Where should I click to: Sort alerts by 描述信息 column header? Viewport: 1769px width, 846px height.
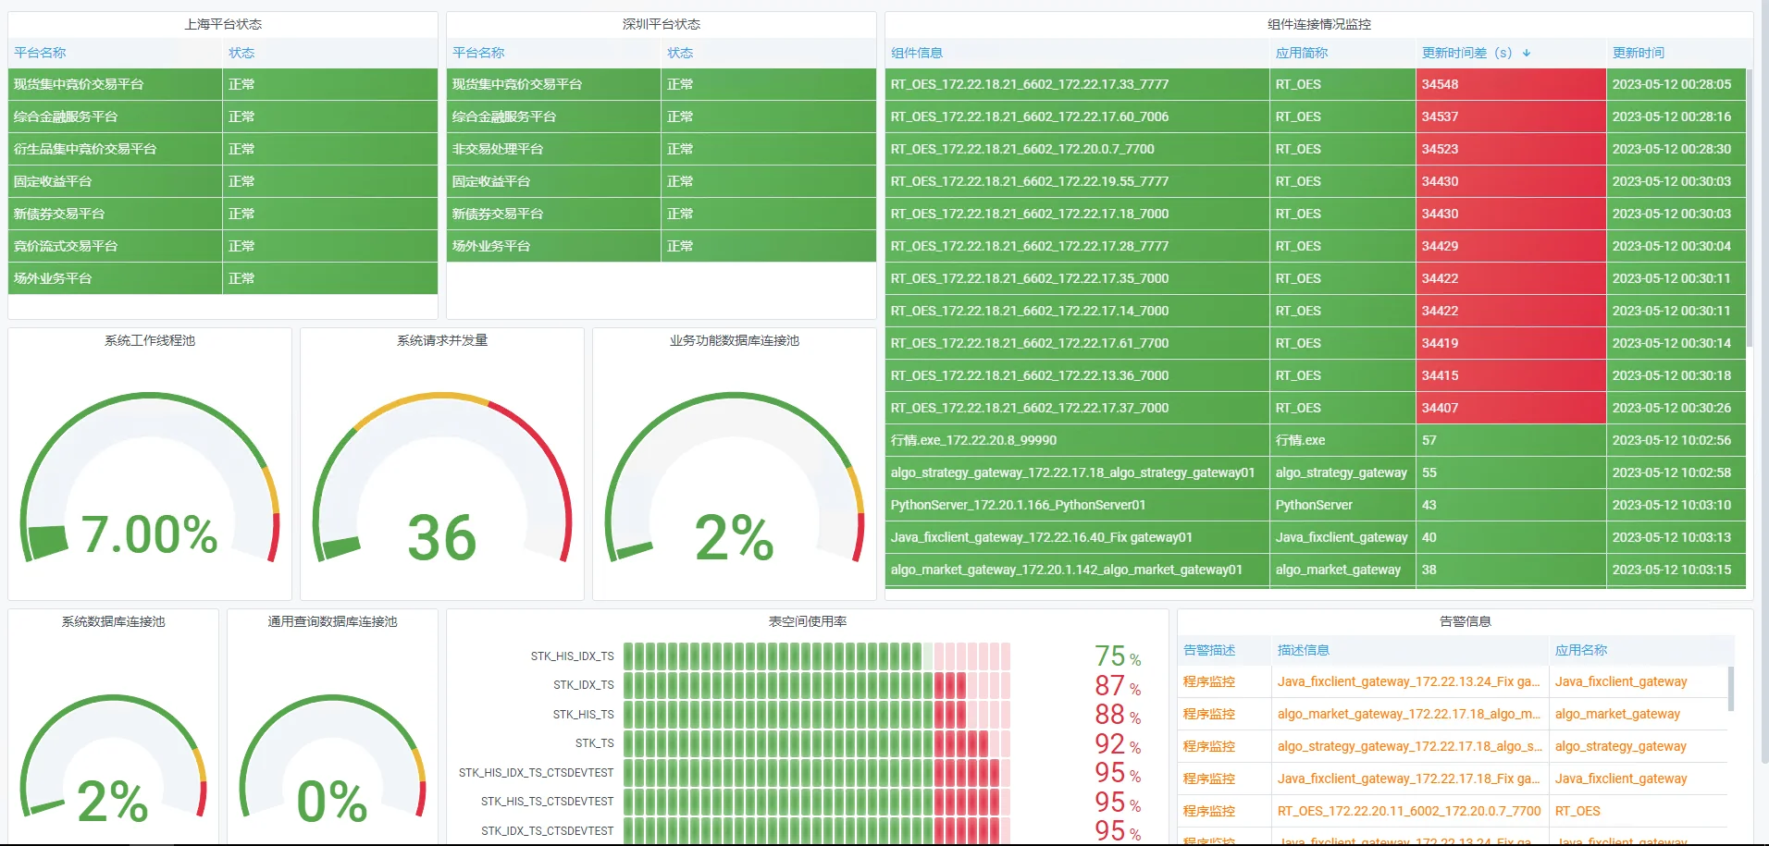pos(1303,650)
